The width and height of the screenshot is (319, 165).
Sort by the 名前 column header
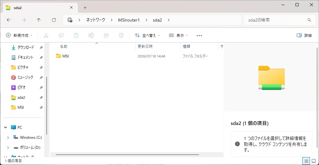coord(92,47)
